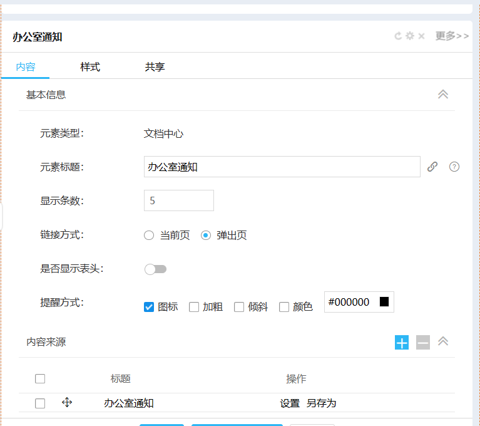Collapse the 基本信息 section
The image size is (480, 426).
443,95
